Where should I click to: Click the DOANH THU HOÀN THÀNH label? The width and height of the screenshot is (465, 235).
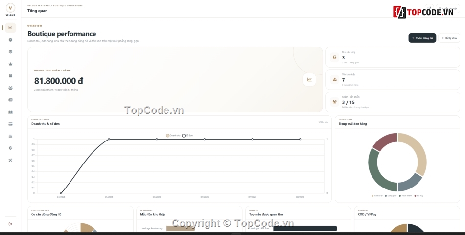click(x=52, y=70)
